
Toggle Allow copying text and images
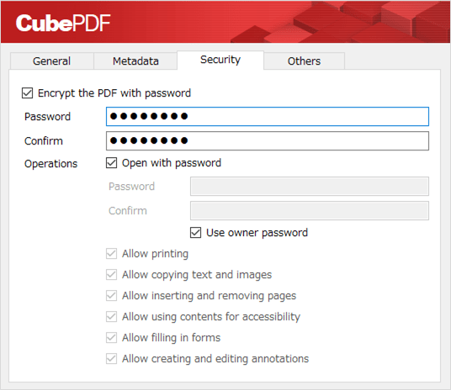[112, 275]
